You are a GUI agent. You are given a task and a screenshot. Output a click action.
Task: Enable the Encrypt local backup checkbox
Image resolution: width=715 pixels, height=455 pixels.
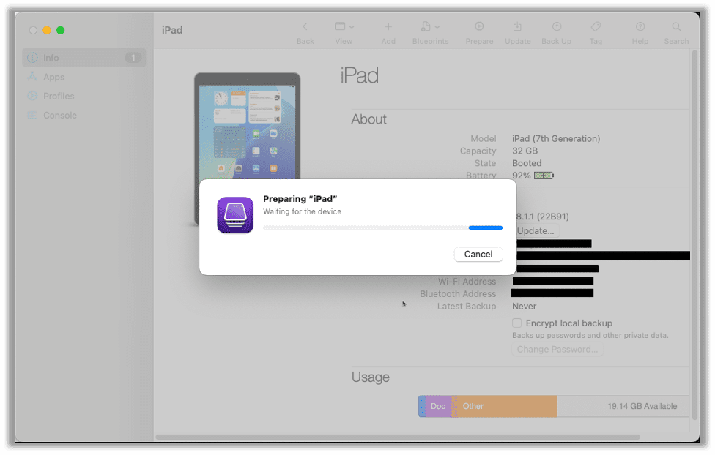pos(515,323)
